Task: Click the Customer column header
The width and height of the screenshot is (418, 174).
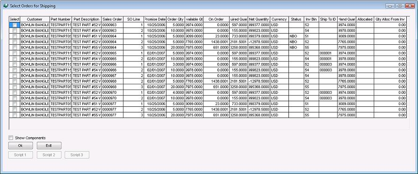Action: coord(35,19)
